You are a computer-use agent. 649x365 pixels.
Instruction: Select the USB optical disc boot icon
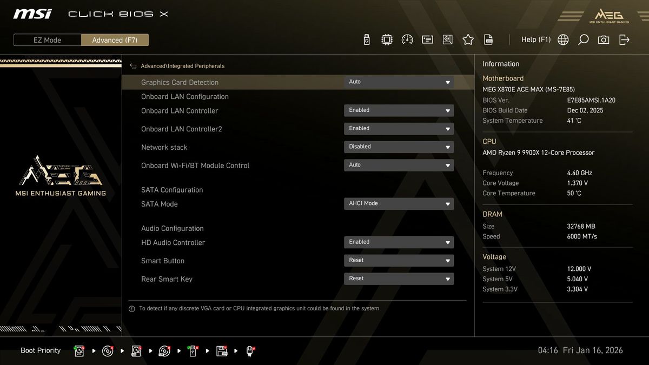pos(164,351)
